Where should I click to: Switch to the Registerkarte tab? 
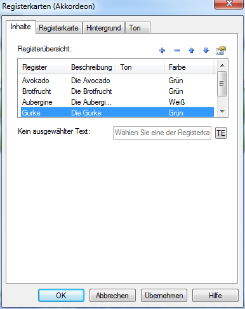pyautogui.click(x=58, y=28)
